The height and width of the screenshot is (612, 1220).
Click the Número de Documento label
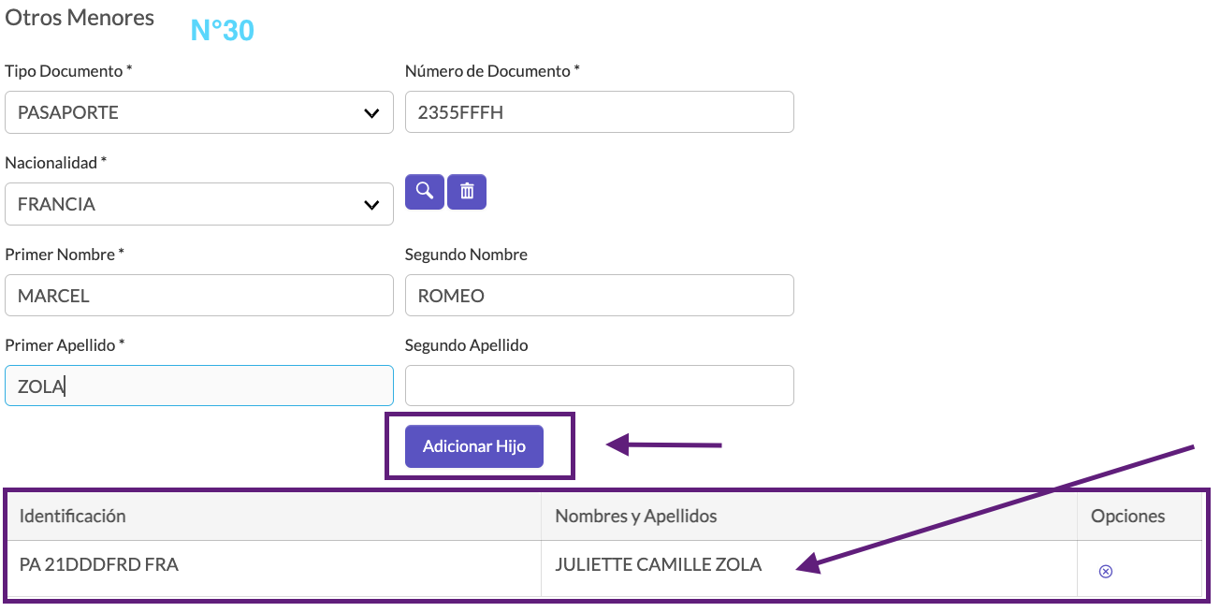(x=492, y=71)
